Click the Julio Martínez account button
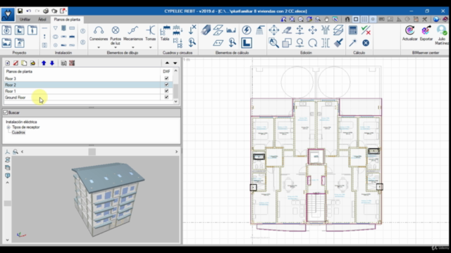Image resolution: width=451 pixels, height=253 pixels. [442, 35]
